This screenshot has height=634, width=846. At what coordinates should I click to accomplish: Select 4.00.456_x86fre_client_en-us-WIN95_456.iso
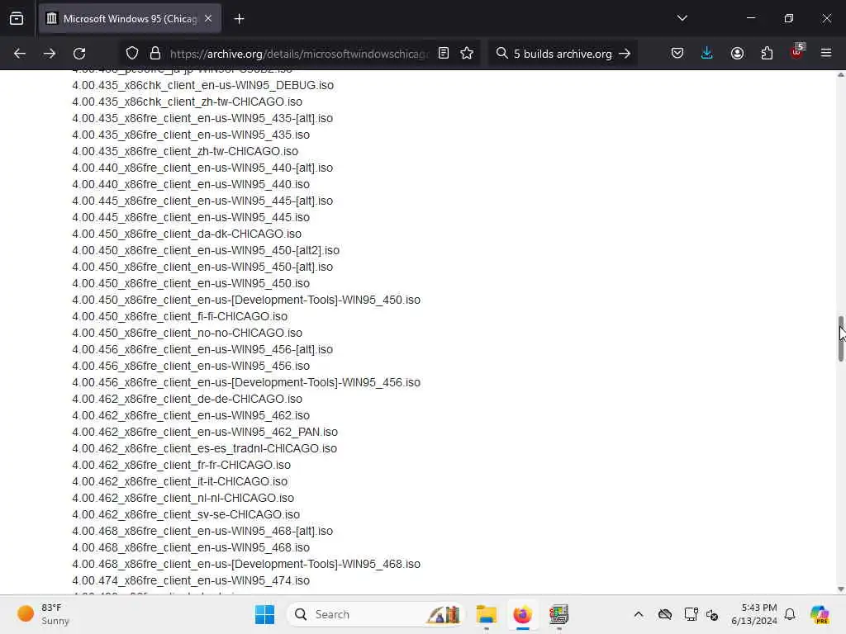(191, 366)
